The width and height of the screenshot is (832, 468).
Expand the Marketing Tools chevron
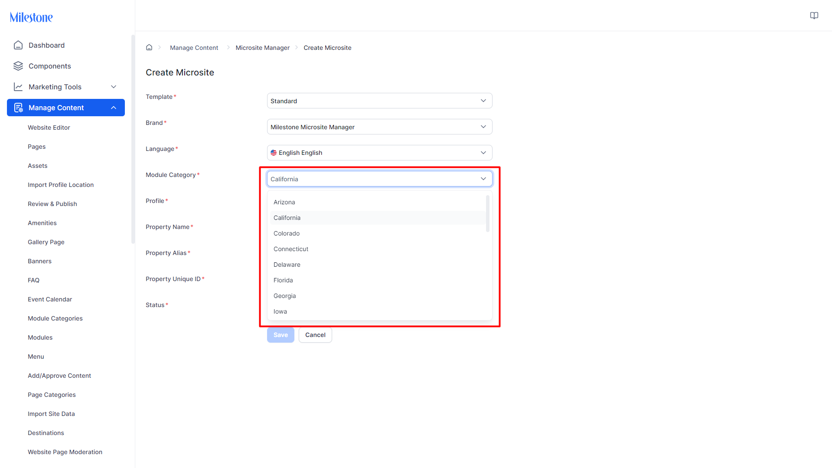click(x=114, y=87)
